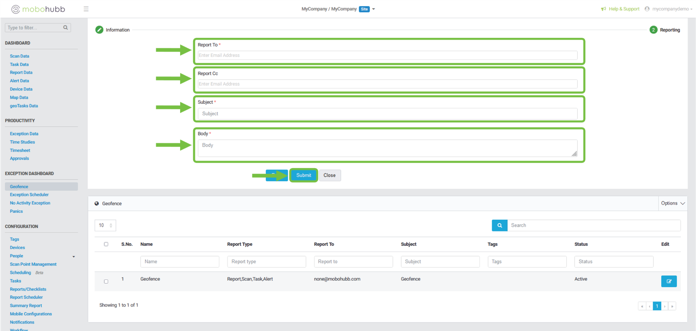Viewport: 696px width, 331px height.
Task: Click the blue search magnifier button
Action: (x=499, y=225)
